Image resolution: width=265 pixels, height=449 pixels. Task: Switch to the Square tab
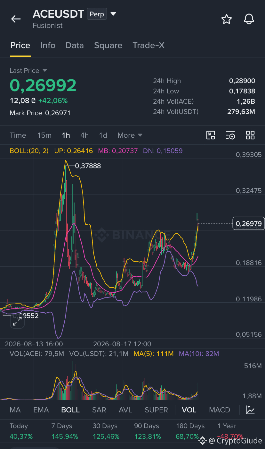[108, 46]
